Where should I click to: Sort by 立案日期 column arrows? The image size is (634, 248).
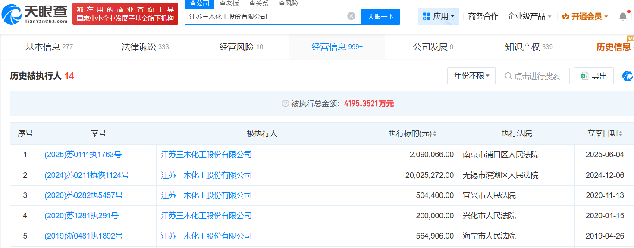pos(621,134)
